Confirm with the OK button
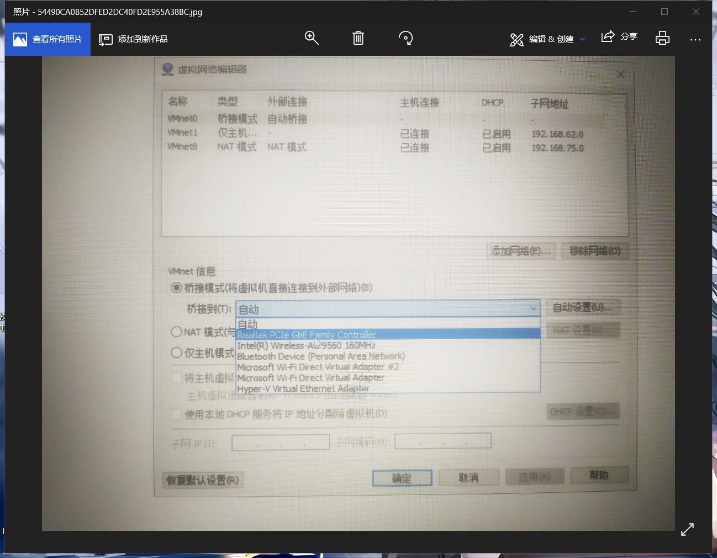 (402, 478)
